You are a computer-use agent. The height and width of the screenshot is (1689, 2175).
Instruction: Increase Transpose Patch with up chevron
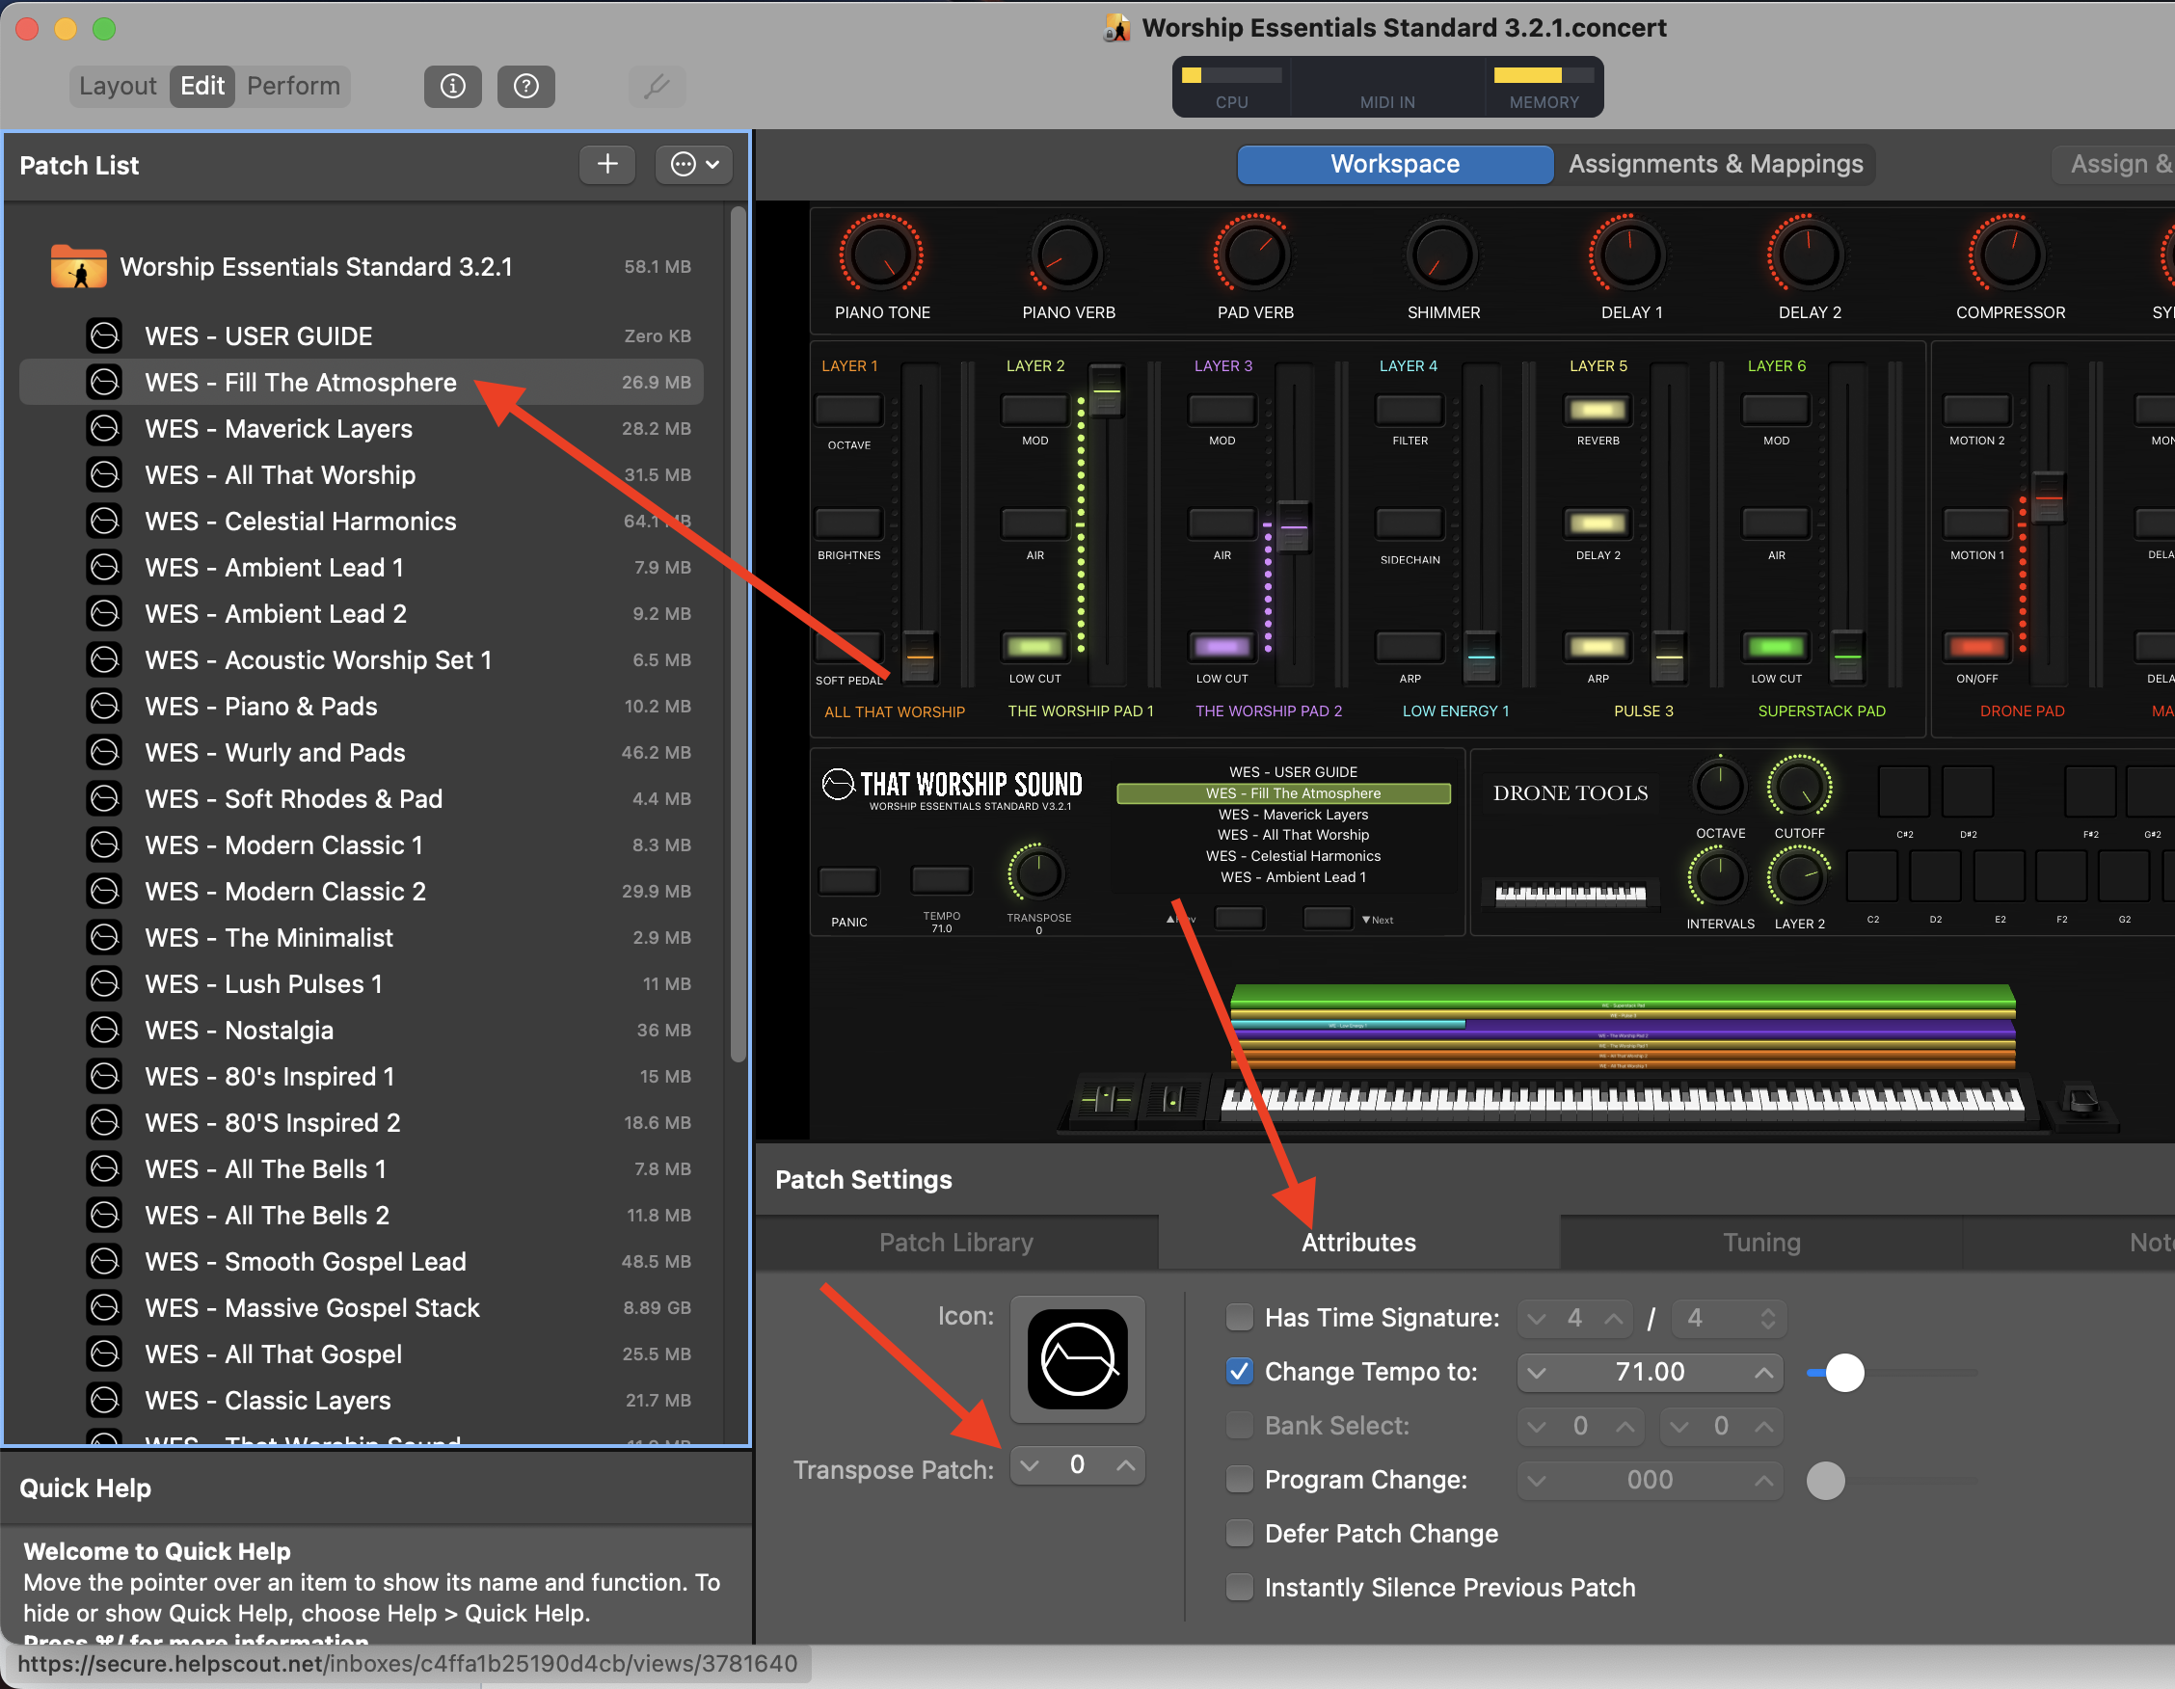pyautogui.click(x=1125, y=1465)
